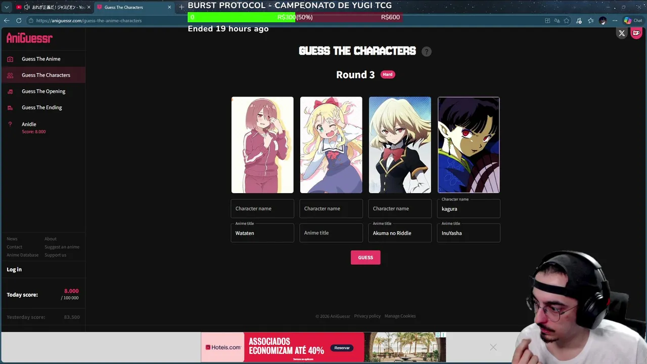Click the Guess The Opening music icon
The height and width of the screenshot is (364, 647).
coord(10,92)
